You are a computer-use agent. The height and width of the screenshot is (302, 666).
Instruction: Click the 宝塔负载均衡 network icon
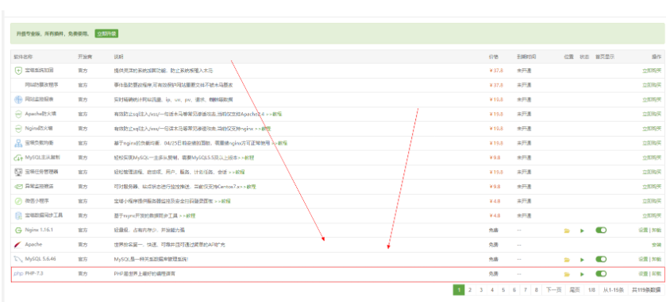[x=18, y=143]
